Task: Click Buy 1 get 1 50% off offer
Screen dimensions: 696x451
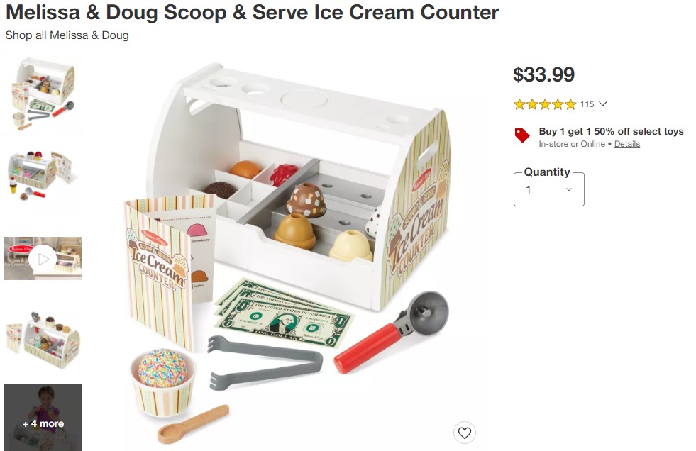Action: [611, 132]
